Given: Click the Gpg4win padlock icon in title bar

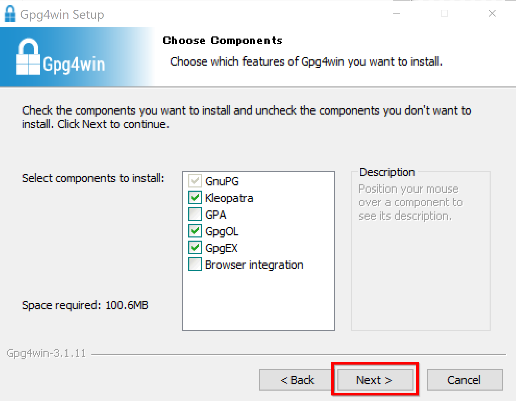Looking at the screenshot, I should click(x=10, y=14).
